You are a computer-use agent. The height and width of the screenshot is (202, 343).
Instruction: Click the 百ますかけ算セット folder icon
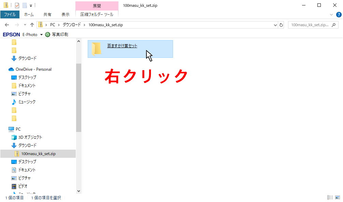pos(96,49)
